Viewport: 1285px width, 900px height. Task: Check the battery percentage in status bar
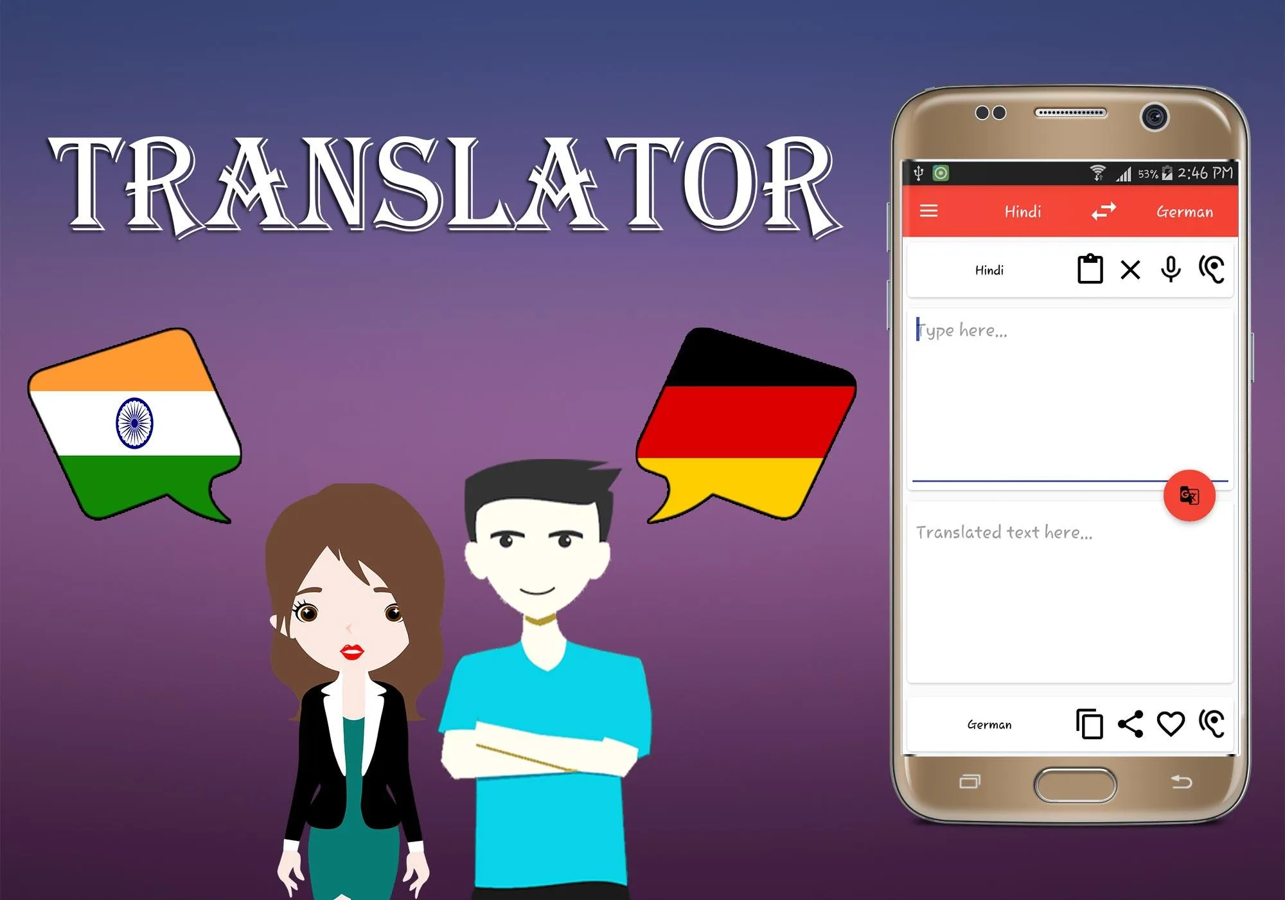click(1135, 171)
